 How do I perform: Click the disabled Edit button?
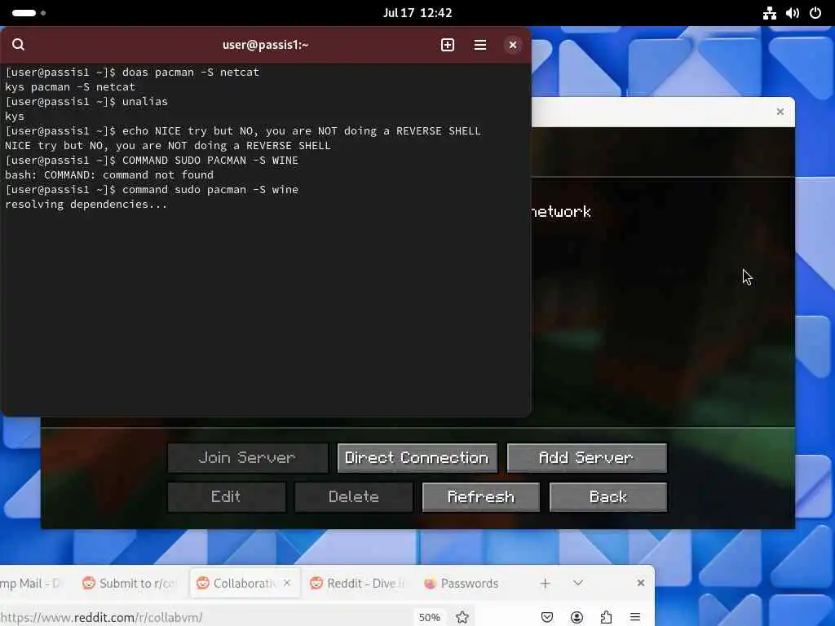point(227,497)
